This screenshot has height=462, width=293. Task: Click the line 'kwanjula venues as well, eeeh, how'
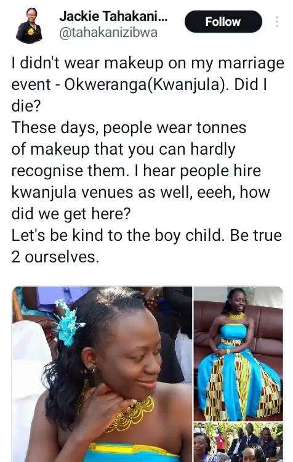pos(140,192)
